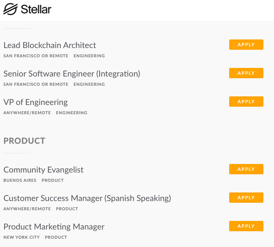This screenshot has width=274, height=247.
Task: Click Product tag under Community Evangelist
Action: [53, 180]
